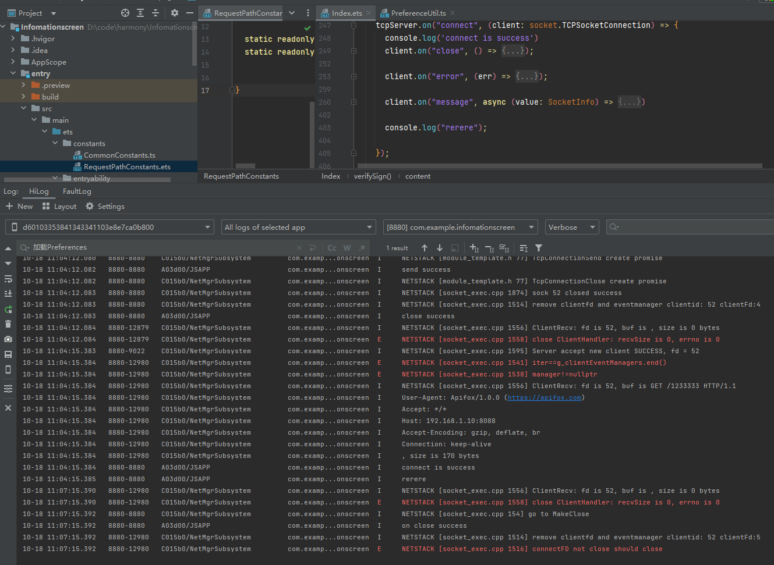
Task: Open editor tab options three-dot menu
Action: (x=308, y=13)
